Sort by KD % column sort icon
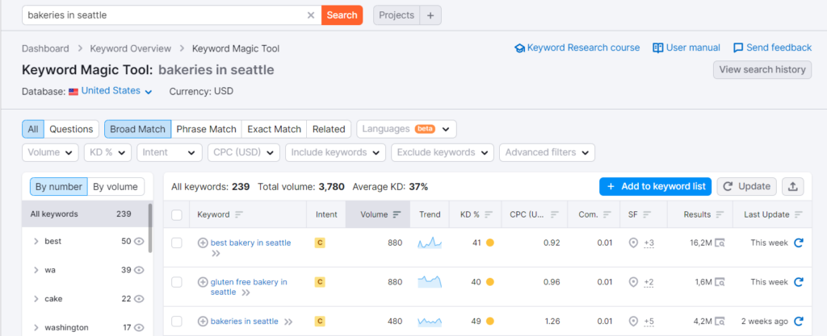The height and width of the screenshot is (336, 827). tap(489, 214)
